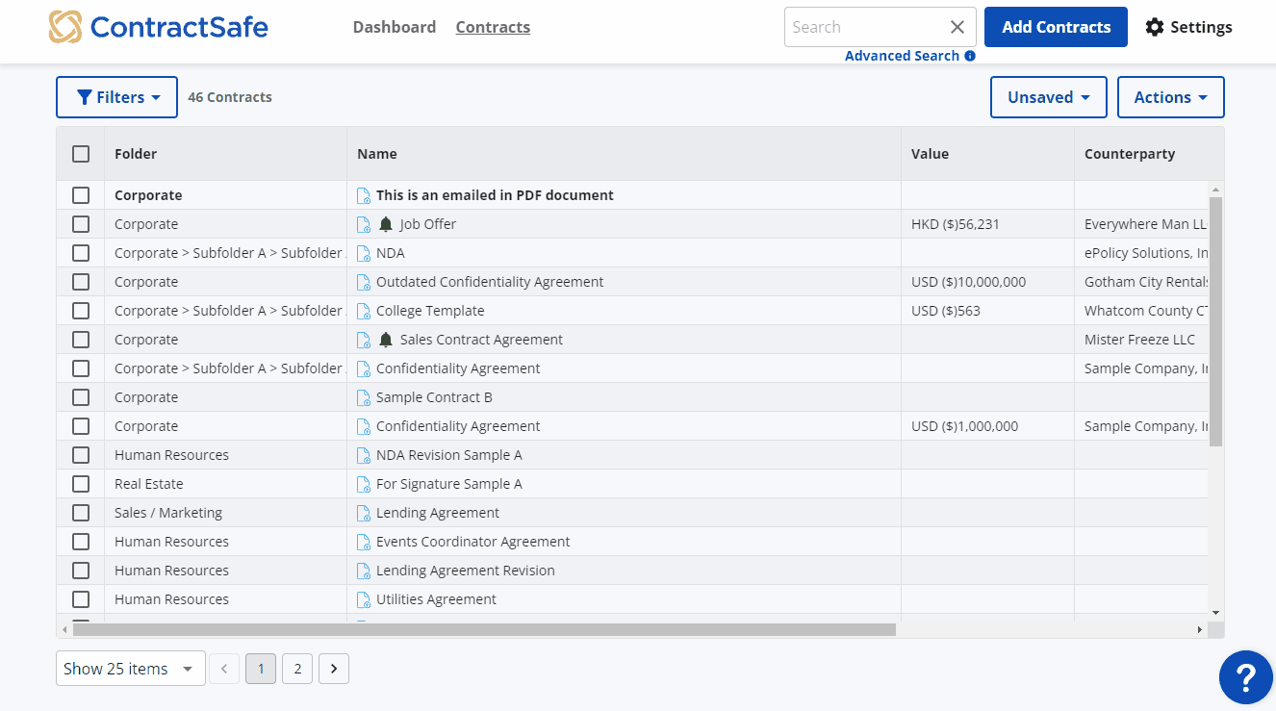The height and width of the screenshot is (711, 1276).
Task: Expand the Filters dropdown
Action: coord(116,97)
